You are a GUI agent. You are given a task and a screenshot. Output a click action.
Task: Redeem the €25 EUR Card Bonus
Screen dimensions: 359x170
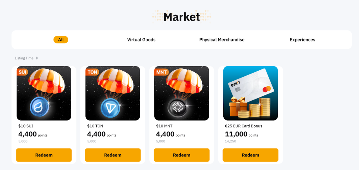coord(250,155)
